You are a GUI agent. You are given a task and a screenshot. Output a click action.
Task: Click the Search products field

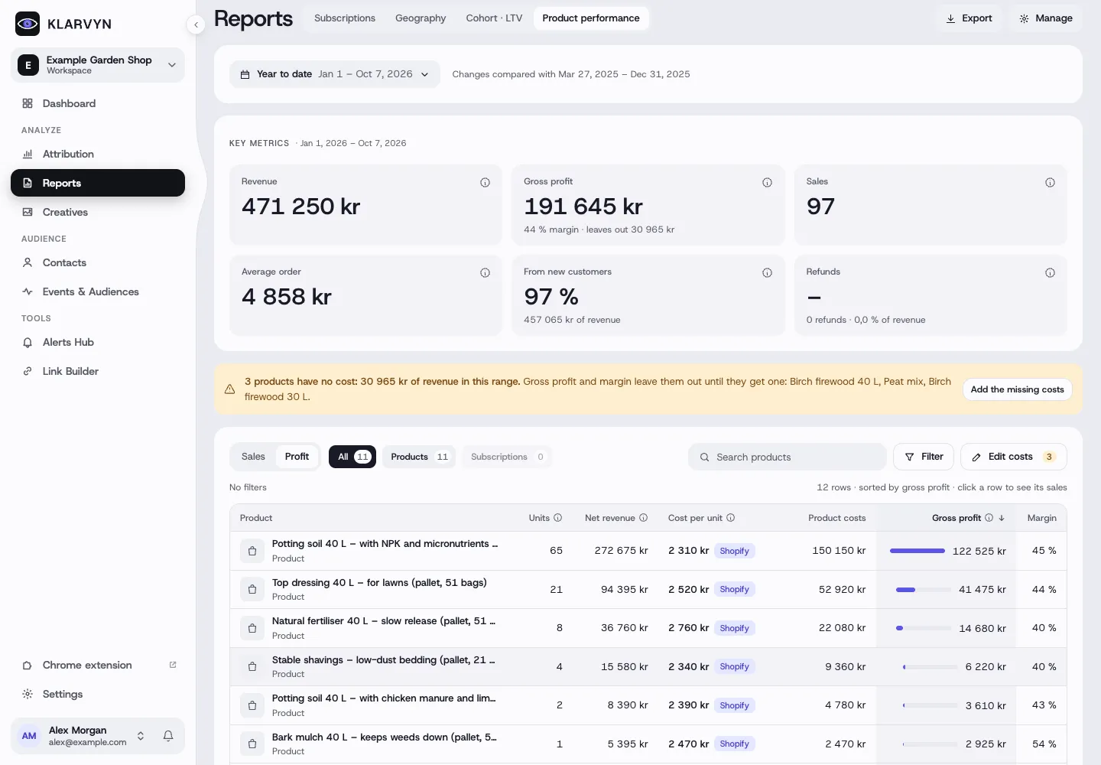pos(787,457)
